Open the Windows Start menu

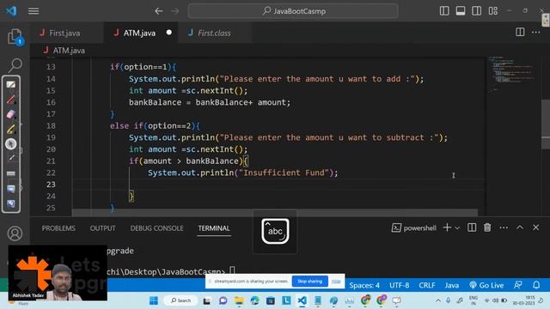coord(154,300)
